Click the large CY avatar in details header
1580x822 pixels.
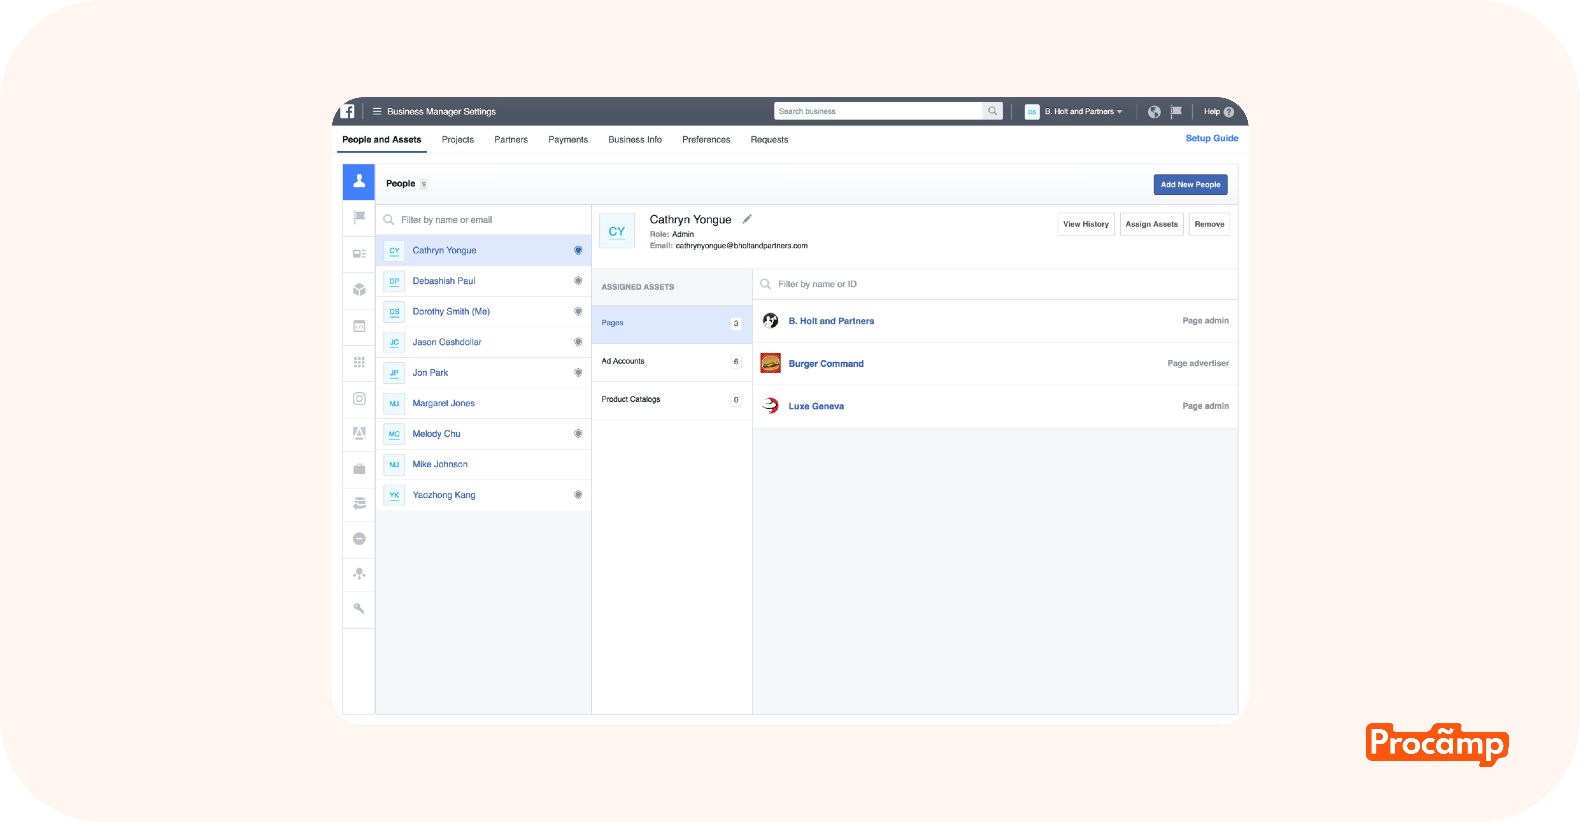pyautogui.click(x=616, y=231)
